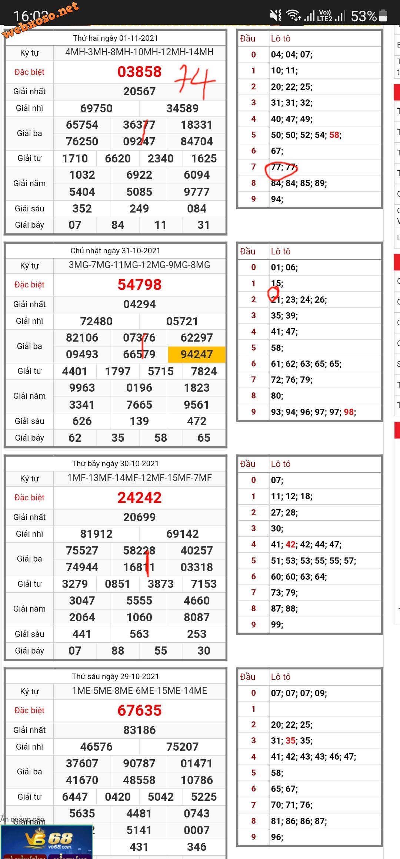Screen dimensions: 400x859
Task: Click first prize number 04294
Action: [x=139, y=305]
